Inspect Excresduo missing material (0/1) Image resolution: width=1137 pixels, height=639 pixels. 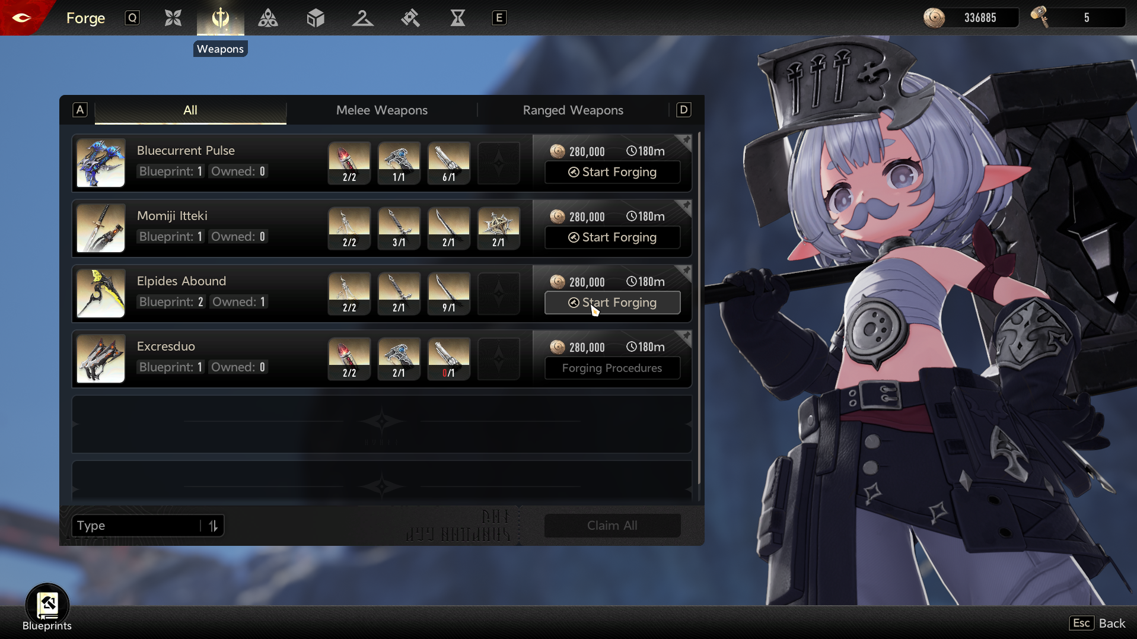click(449, 359)
